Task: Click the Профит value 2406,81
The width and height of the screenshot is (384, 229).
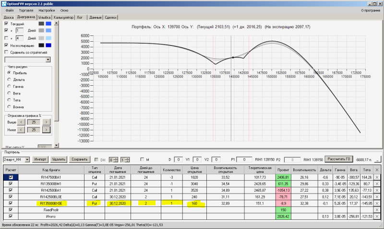Action: pyautogui.click(x=283, y=177)
